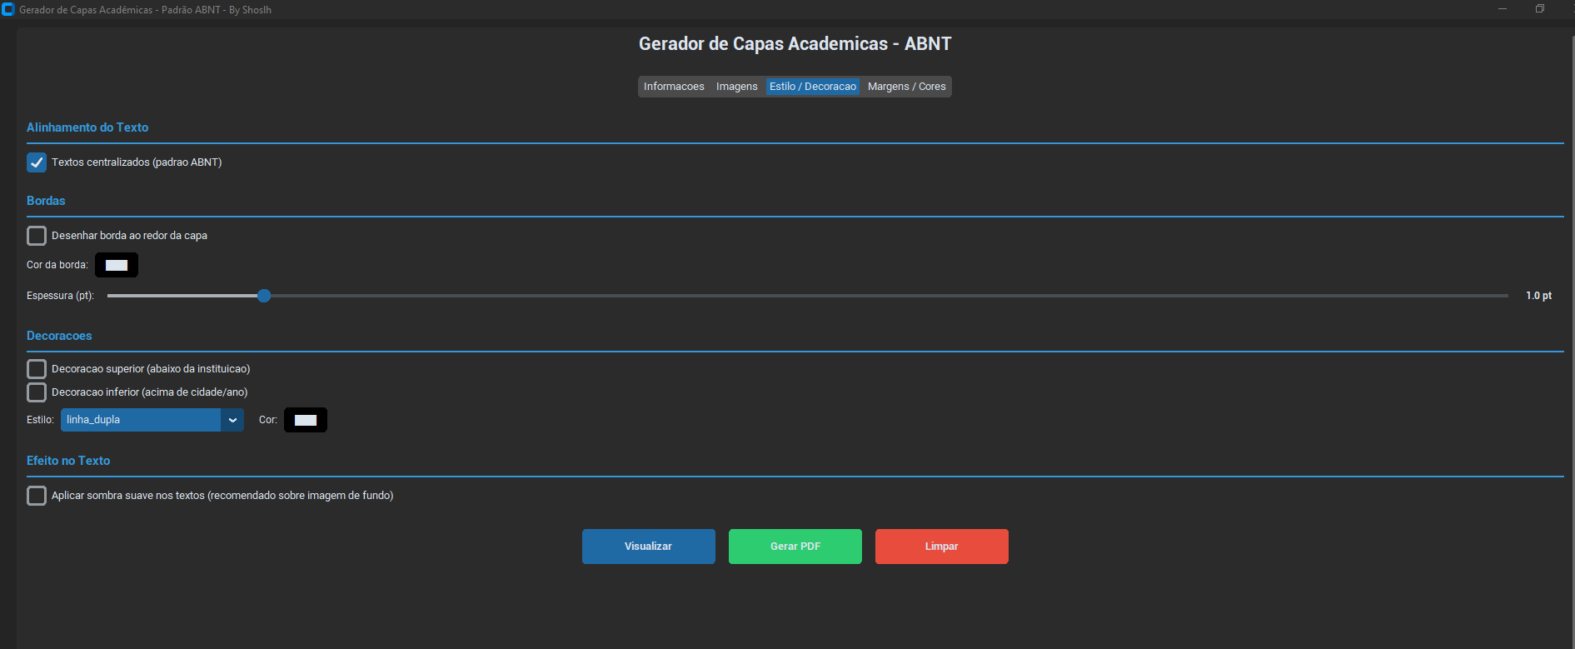Enable Decoracao superior checkbox
Image resolution: width=1575 pixels, height=649 pixels.
[37, 369]
